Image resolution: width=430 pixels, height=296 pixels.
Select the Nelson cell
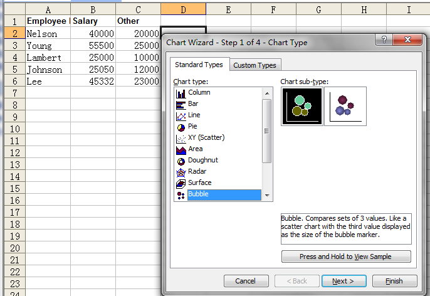[48, 33]
